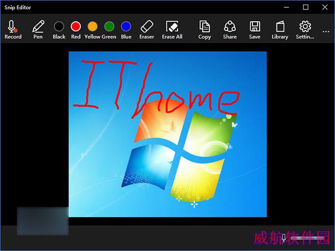335x251 pixels.
Task: Minimize the Snip Editor window
Action: pyautogui.click(x=286, y=7)
